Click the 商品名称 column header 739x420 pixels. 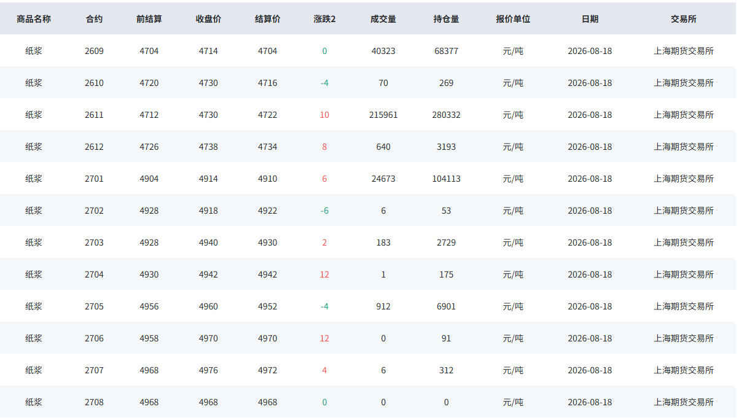point(34,19)
